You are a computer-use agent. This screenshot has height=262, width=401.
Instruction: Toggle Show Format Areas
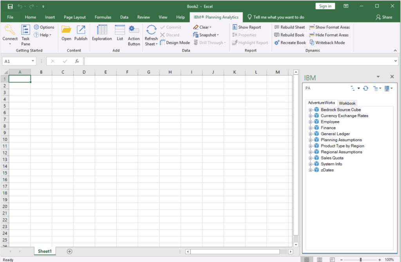(x=329, y=27)
